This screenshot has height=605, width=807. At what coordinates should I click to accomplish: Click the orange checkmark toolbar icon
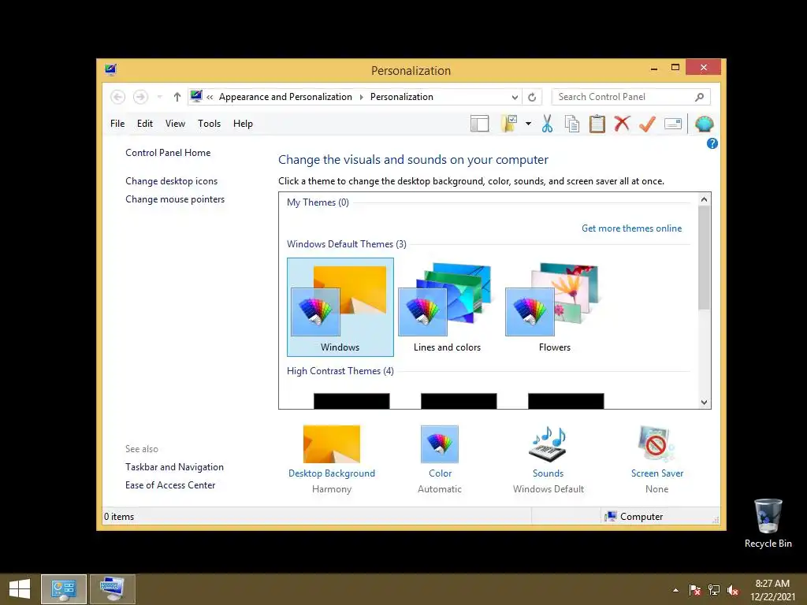647,124
